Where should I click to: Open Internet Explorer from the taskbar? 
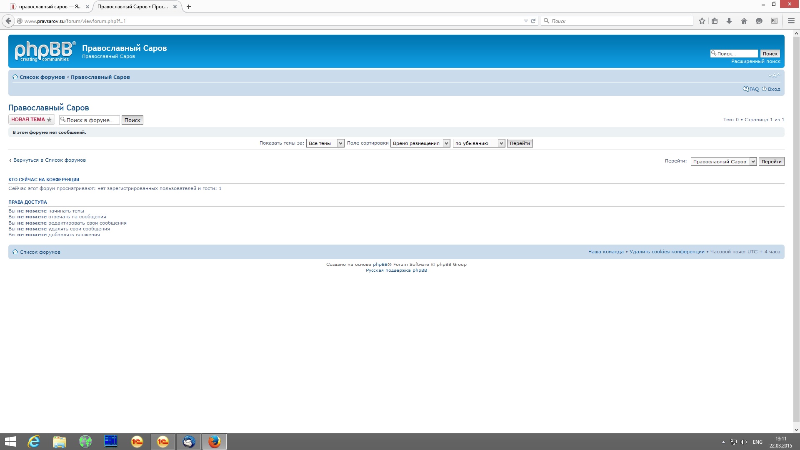(x=33, y=441)
